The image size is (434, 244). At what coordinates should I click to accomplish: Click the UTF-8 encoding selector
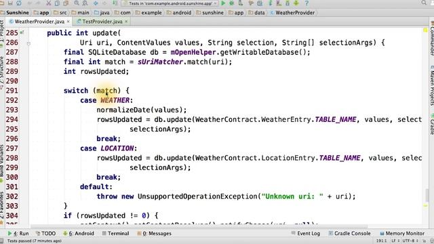410,241
